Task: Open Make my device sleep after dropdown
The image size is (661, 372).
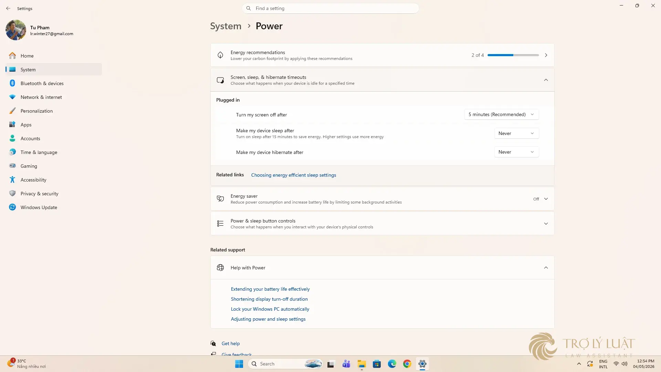Action: (516, 133)
